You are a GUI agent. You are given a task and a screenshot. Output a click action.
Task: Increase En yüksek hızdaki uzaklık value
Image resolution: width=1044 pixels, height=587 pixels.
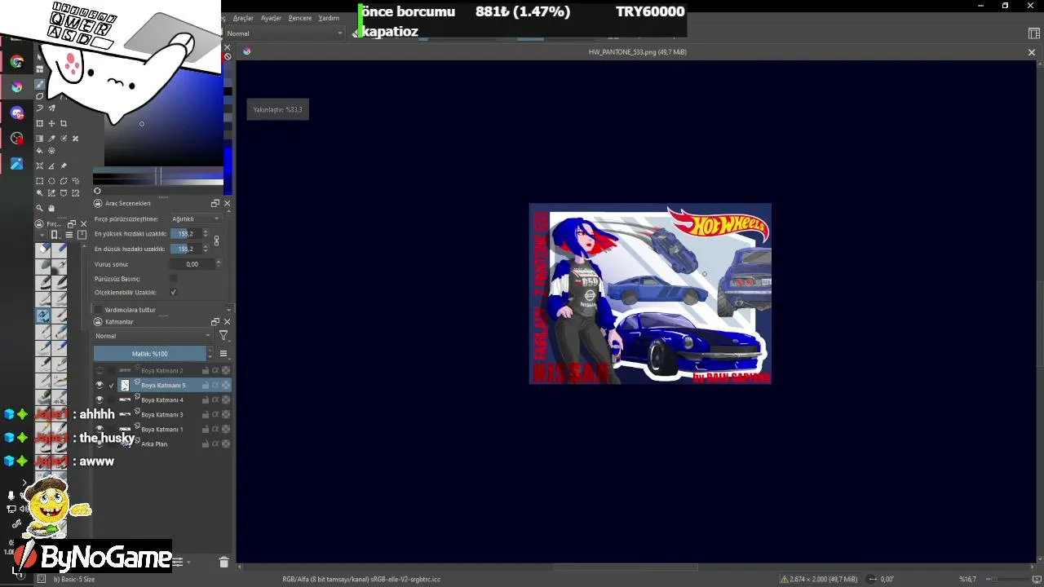(206, 232)
